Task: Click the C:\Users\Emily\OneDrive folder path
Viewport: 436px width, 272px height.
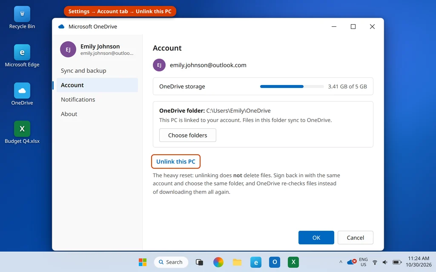Action: 238,110
